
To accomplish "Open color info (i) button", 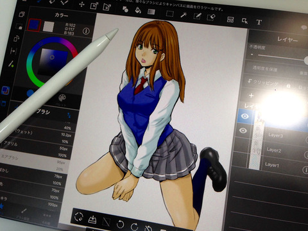I will (86, 31).
